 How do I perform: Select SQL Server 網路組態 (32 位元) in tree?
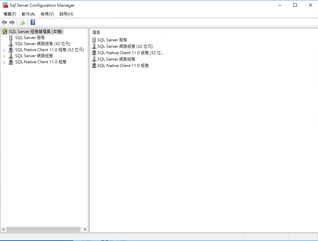[x=43, y=44]
